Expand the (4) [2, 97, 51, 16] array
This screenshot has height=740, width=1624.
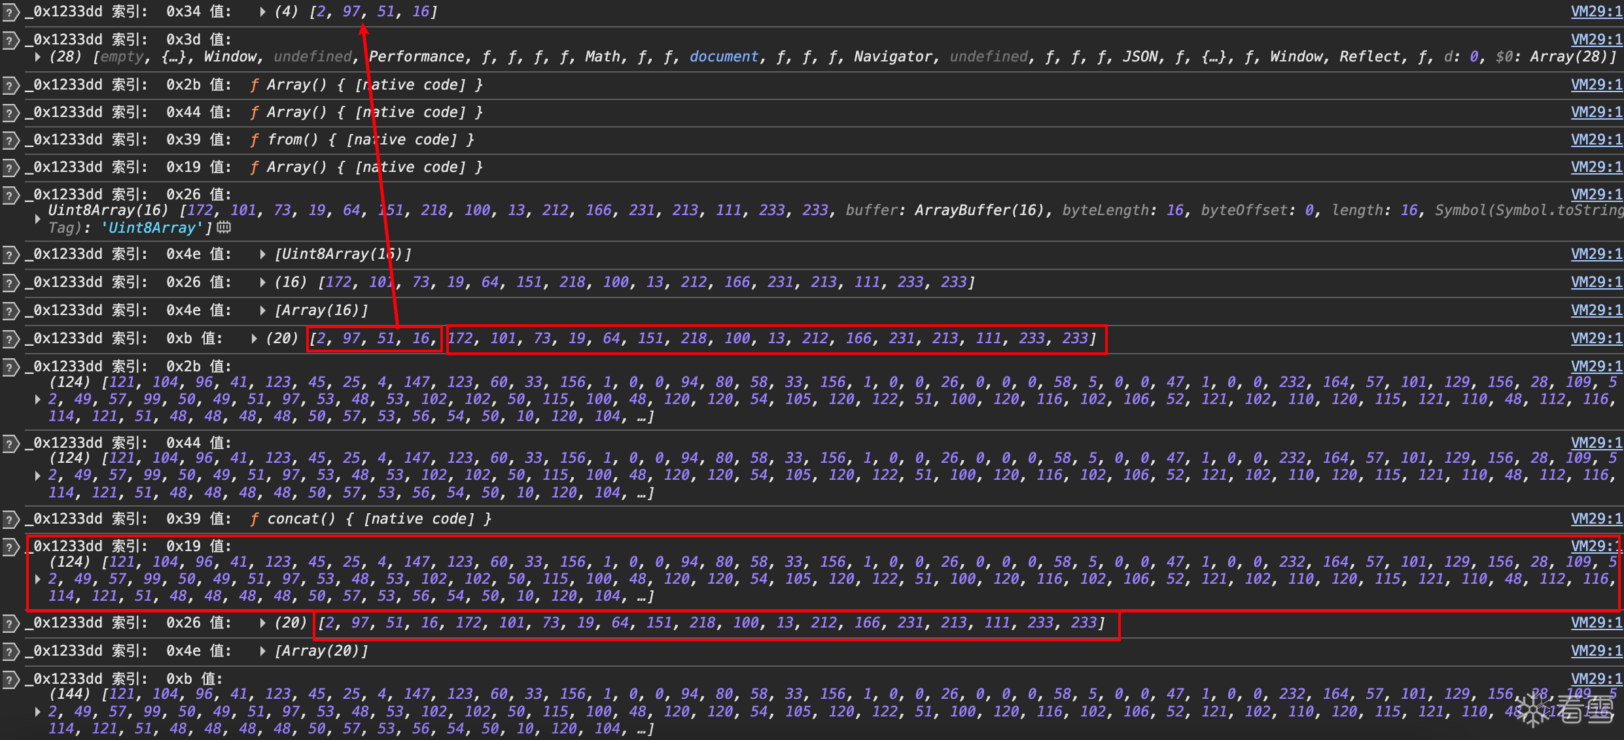pos(262,12)
